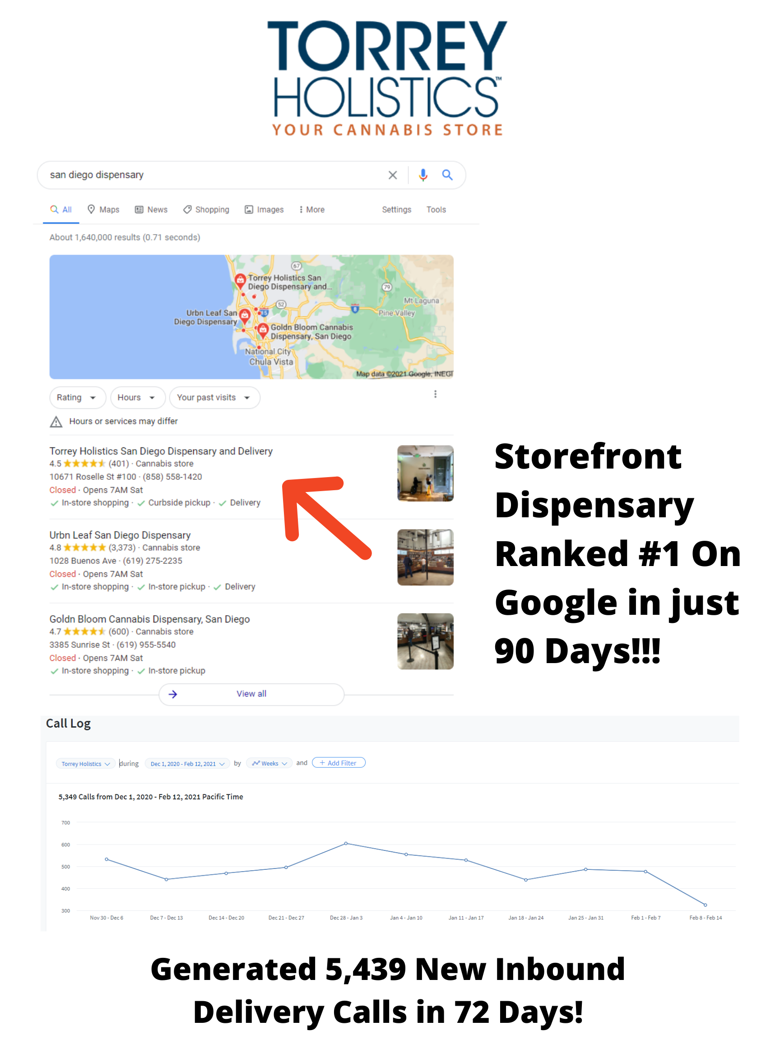Click the arrow icon beside View all
The image size is (780, 1040).
pos(173,694)
